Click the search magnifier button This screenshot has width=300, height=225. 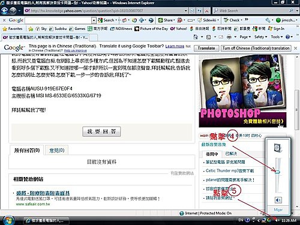click(x=292, y=10)
